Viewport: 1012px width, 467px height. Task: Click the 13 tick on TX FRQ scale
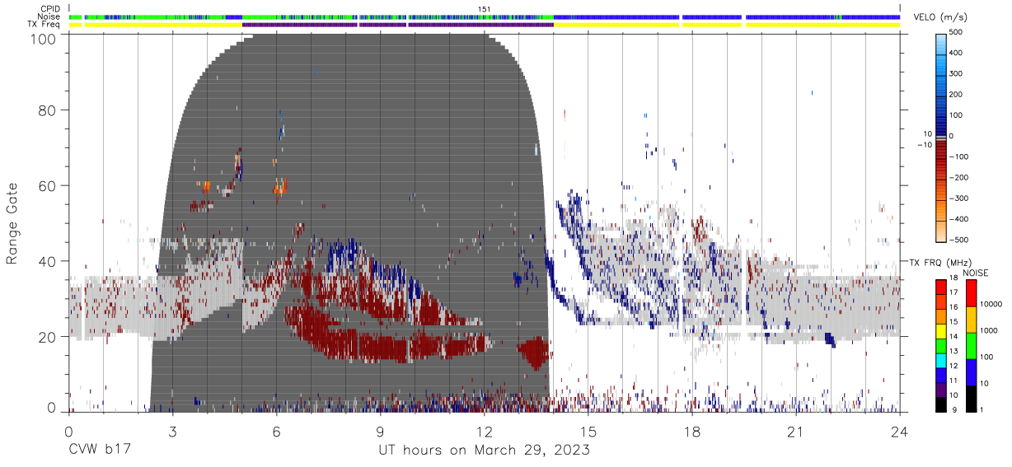click(x=955, y=350)
